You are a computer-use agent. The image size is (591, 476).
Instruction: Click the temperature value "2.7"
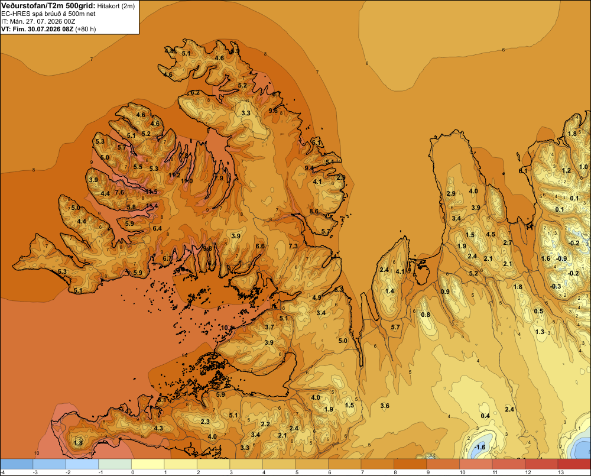(508, 242)
